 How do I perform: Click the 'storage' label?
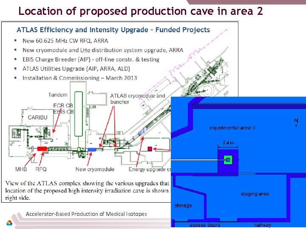(x=183, y=206)
